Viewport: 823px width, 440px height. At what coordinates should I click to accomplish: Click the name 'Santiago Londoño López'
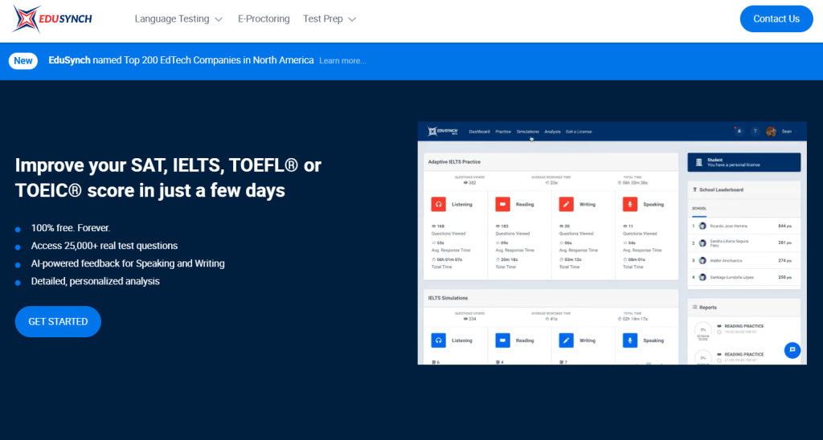pos(731,277)
